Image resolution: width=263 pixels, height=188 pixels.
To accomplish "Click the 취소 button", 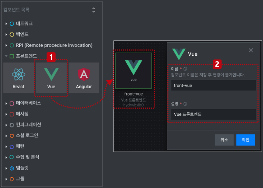I will (x=224, y=140).
